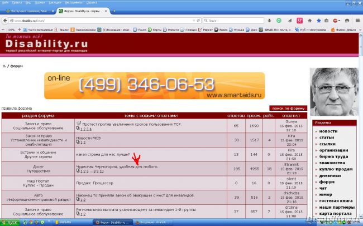Click the Карты bookmark
The height and width of the screenshot is (226, 363).
tap(155, 30)
